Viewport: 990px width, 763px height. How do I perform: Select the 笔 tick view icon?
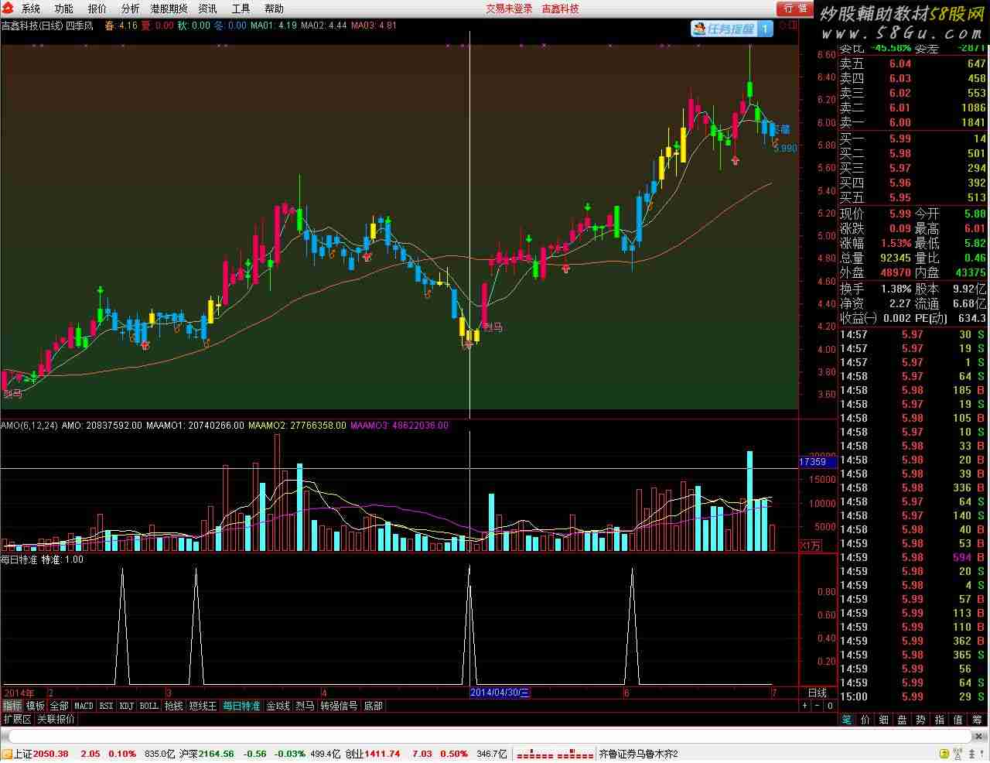(847, 720)
